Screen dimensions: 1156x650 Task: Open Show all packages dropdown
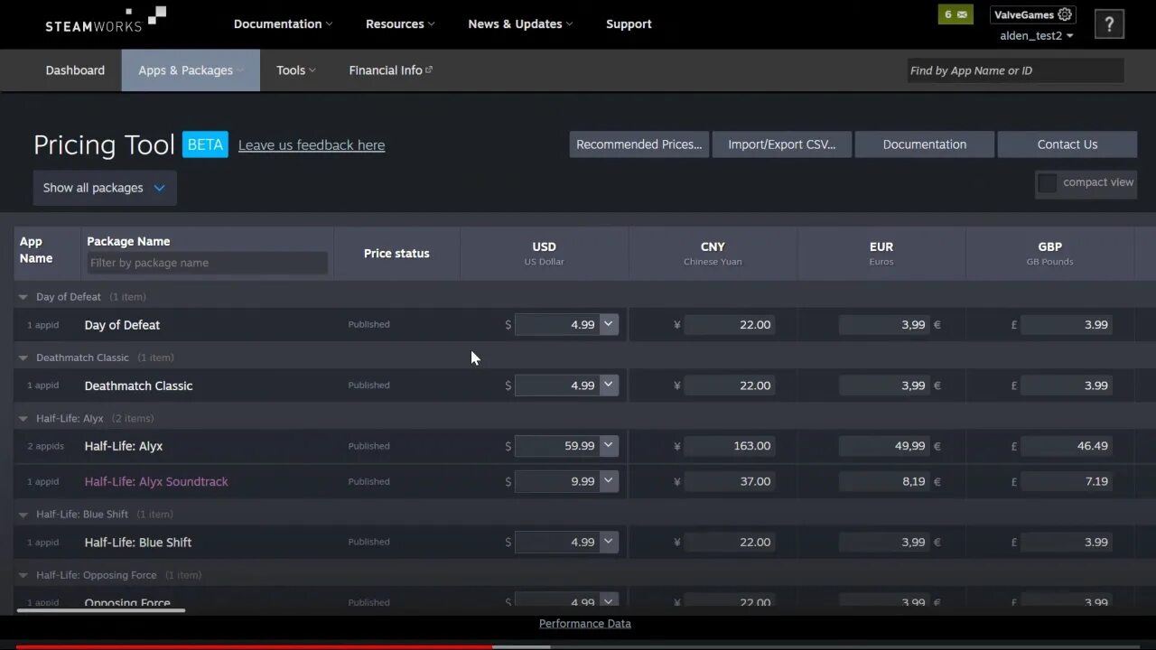pos(105,188)
